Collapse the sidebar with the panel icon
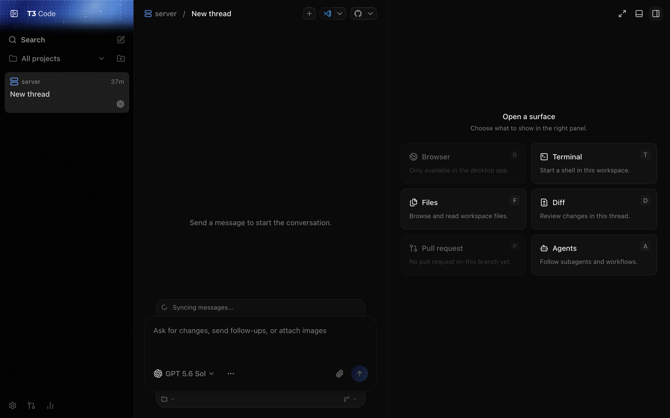This screenshot has width=670, height=418. coord(14,14)
